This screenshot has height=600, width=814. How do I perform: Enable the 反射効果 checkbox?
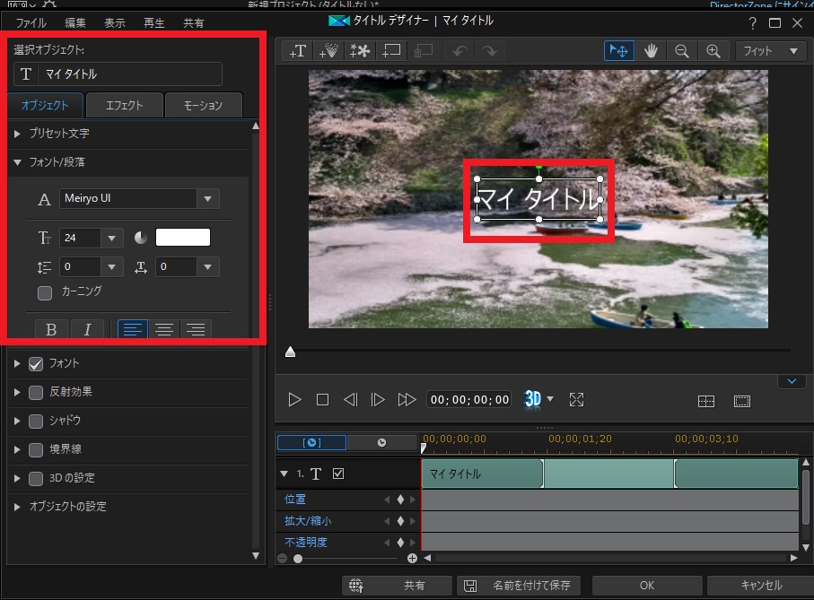point(36,392)
